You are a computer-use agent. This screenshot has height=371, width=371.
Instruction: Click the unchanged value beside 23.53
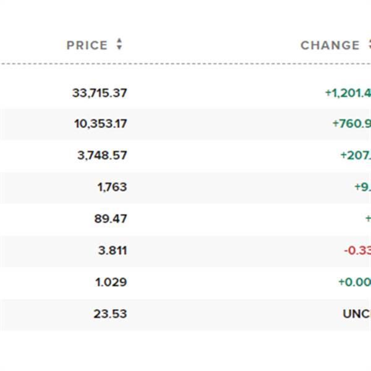357,313
